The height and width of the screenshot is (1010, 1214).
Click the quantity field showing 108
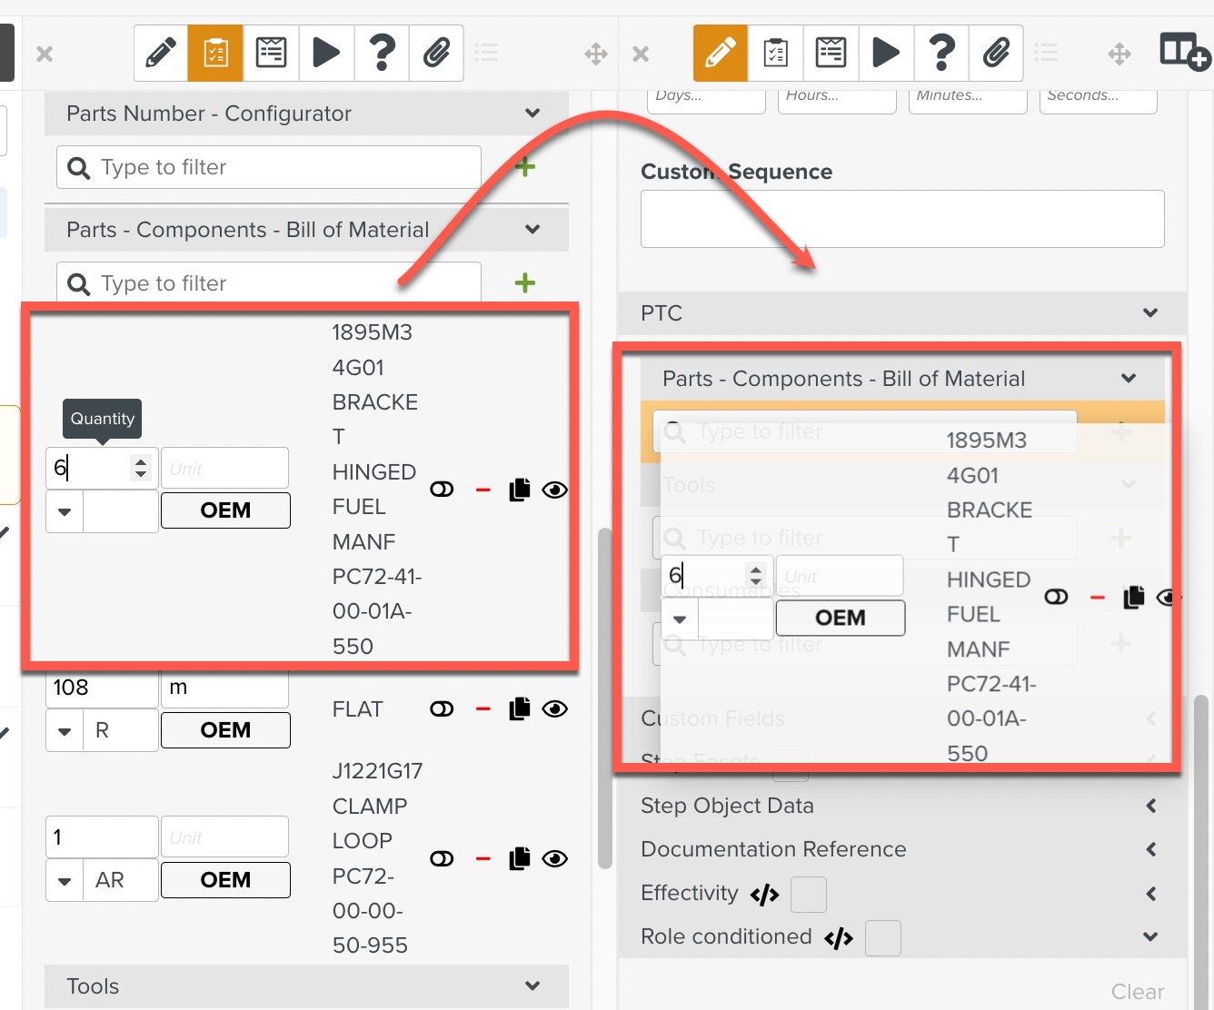(102, 688)
